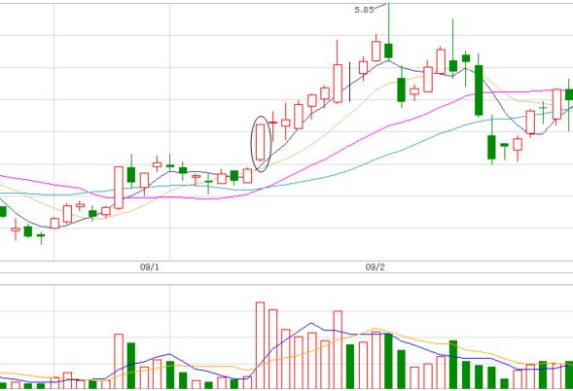Select the 09/1 date axis label
This screenshot has height=391, width=573.
(150, 267)
